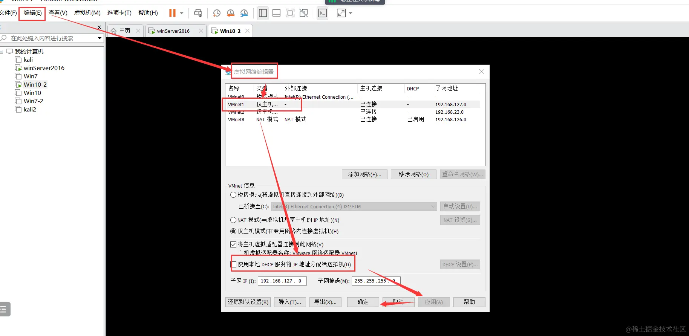Click the magnifier icon in library search
The height and width of the screenshot is (336, 689).
click(x=4, y=38)
